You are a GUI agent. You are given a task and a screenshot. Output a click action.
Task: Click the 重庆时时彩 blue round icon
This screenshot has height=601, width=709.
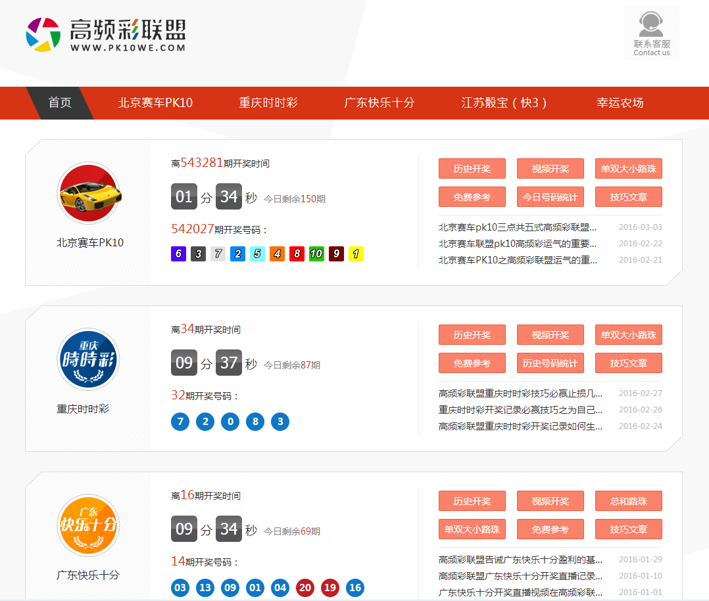pyautogui.click(x=89, y=359)
